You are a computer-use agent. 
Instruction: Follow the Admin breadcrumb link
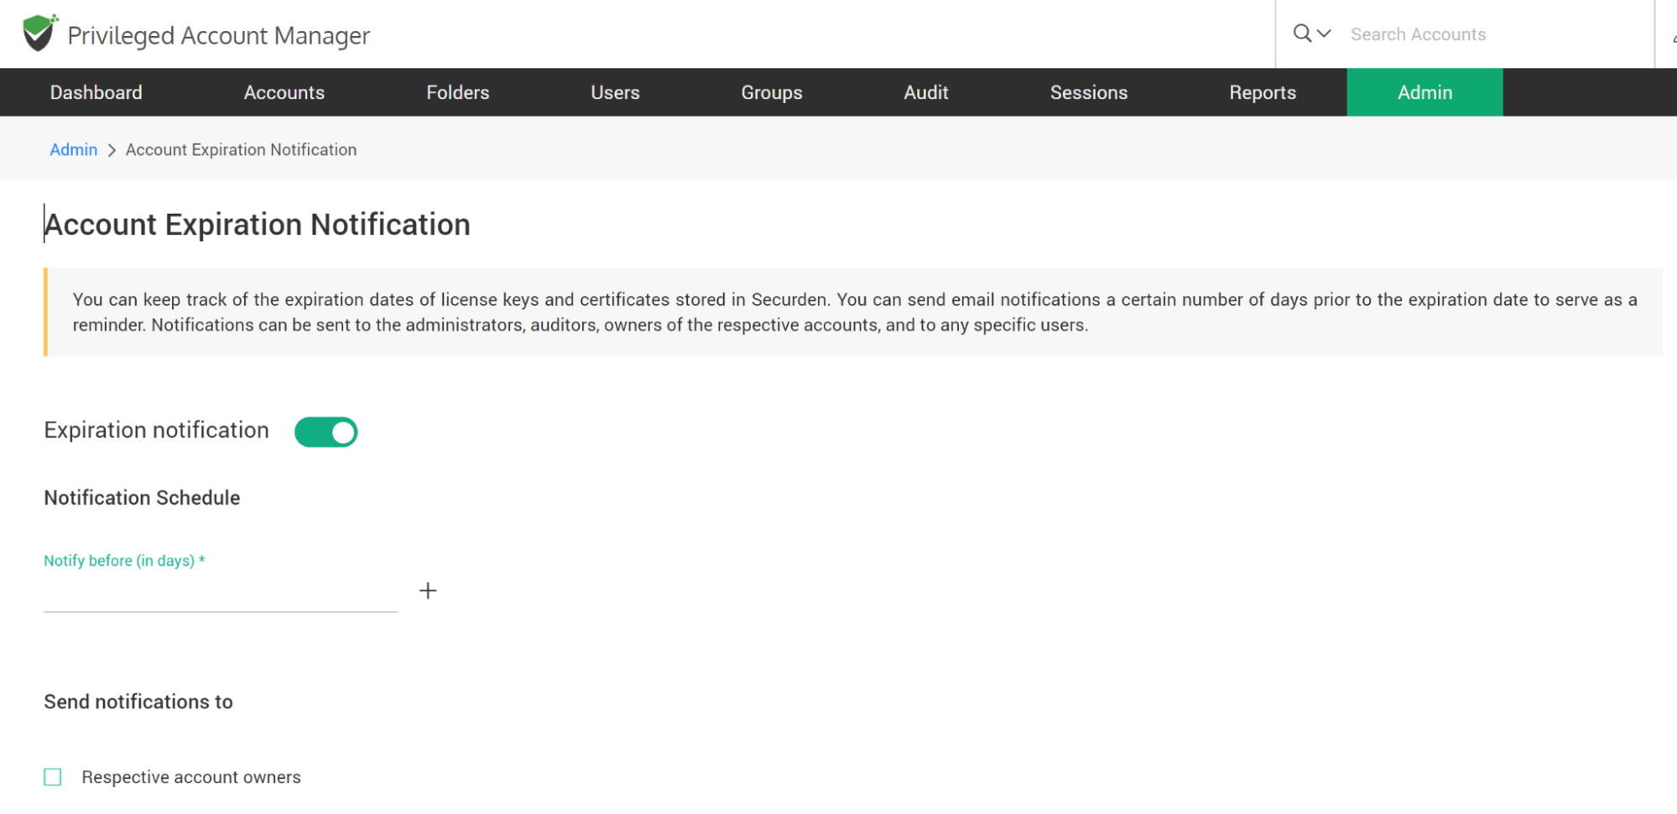[x=73, y=150]
